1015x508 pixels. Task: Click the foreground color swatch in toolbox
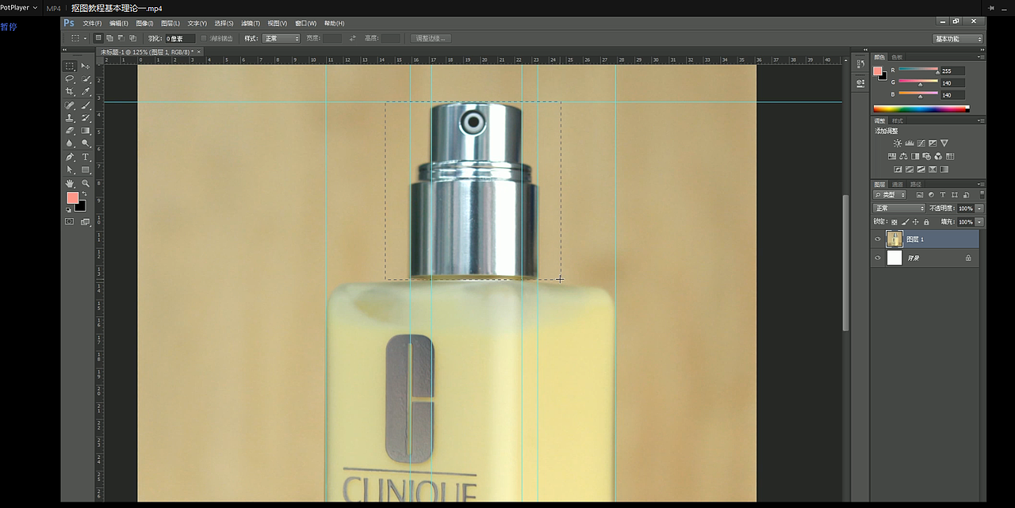click(x=72, y=197)
